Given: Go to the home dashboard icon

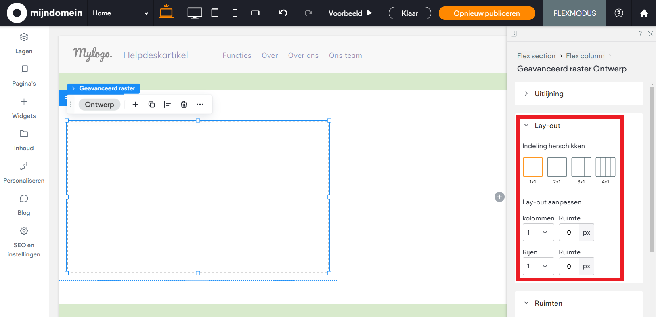Looking at the screenshot, I should point(644,13).
